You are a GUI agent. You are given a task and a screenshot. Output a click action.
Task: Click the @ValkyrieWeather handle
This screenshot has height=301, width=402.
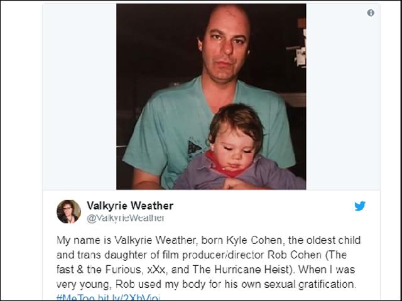tap(126, 218)
